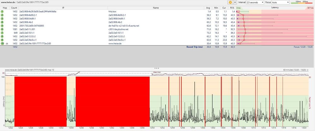Sort by the Hop column header
This screenshot has width=315, height=131.
click(x=4, y=8)
